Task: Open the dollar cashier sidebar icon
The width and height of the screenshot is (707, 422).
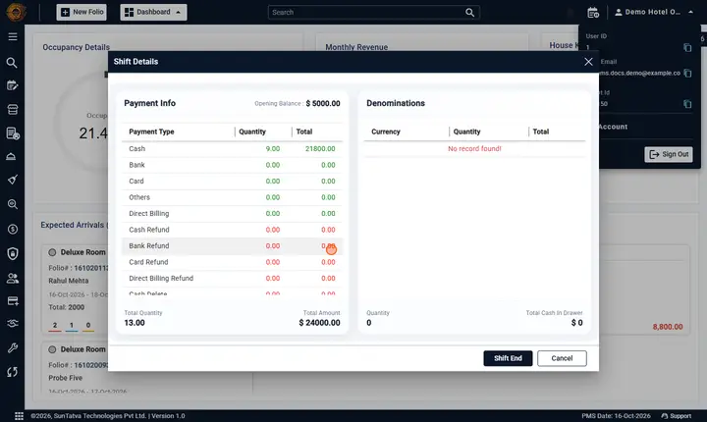Action: (13, 229)
